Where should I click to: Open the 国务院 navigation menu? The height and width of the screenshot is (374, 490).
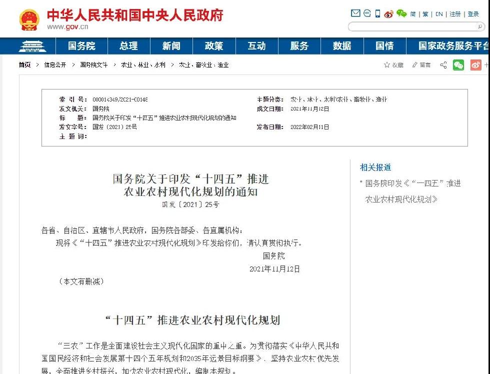[81, 46]
